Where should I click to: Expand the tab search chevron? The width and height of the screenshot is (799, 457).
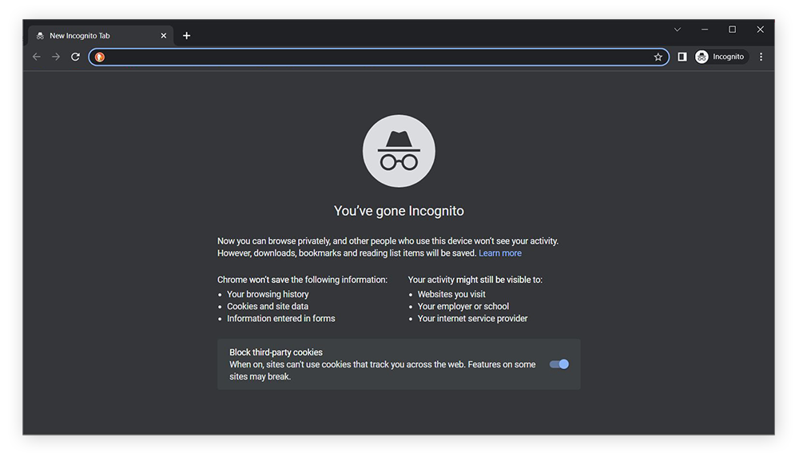tap(678, 30)
